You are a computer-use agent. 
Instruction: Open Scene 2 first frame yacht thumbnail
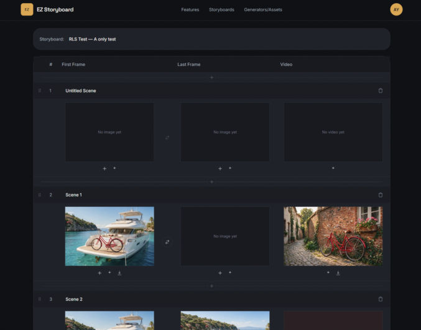[109, 320]
